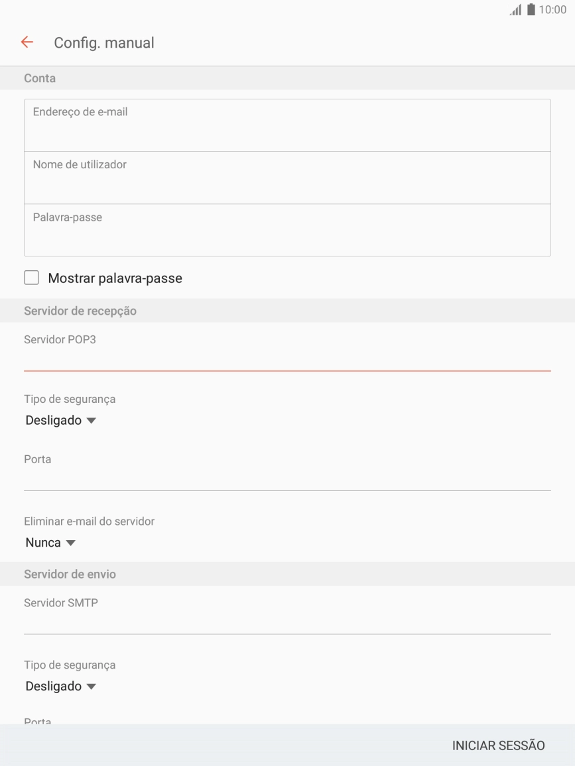
Task: Tap the back arrow icon
Action: (x=27, y=42)
